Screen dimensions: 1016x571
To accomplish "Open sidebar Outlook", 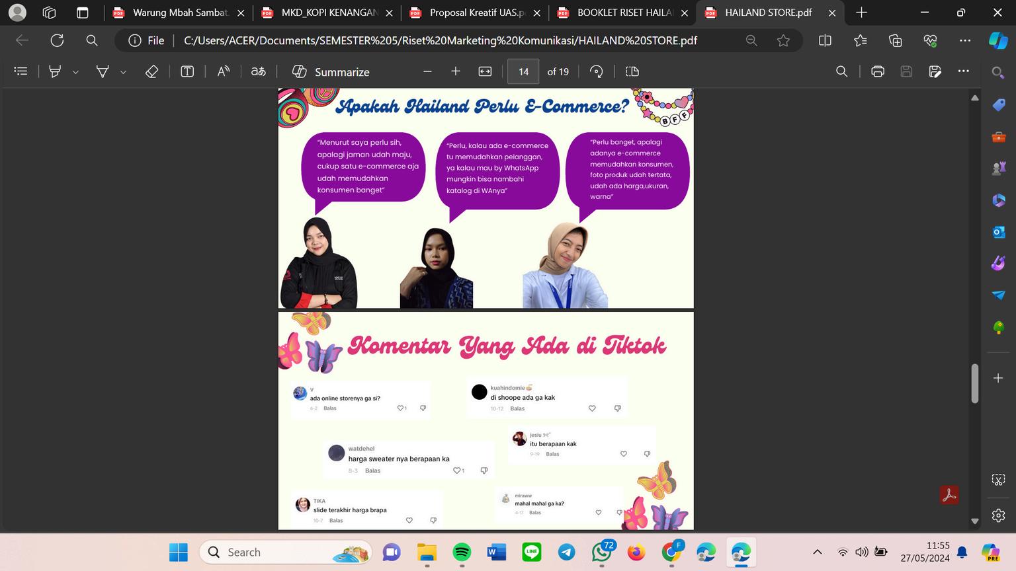I will [x=998, y=231].
